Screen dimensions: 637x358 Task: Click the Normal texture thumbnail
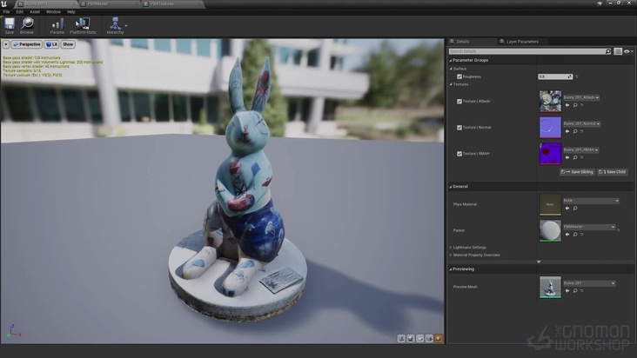point(550,128)
